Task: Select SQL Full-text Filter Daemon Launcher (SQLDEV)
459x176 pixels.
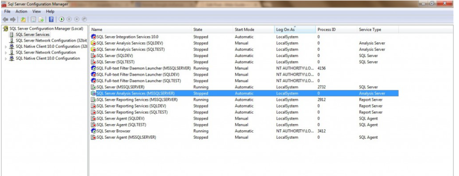Action: point(138,74)
